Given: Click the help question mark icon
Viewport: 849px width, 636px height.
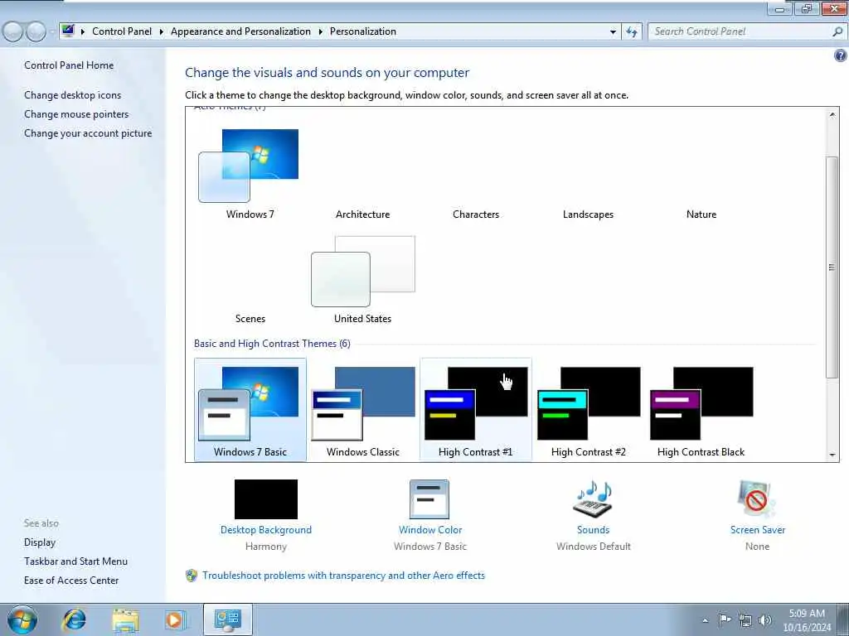Looking at the screenshot, I should pos(841,55).
